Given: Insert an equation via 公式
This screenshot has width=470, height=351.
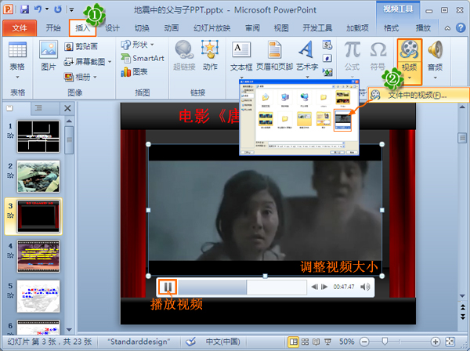Looking at the screenshot, I should tap(352, 56).
